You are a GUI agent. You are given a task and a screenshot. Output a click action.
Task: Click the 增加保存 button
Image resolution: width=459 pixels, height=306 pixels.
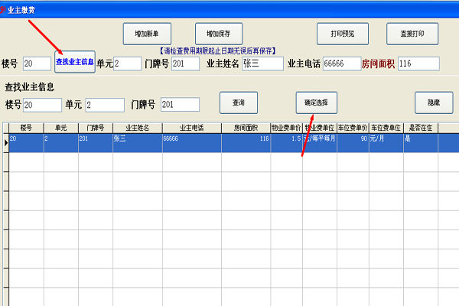pos(219,34)
